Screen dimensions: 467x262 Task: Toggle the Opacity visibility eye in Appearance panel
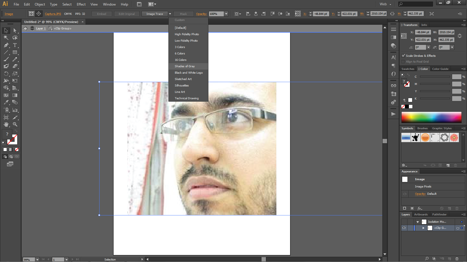click(405, 194)
